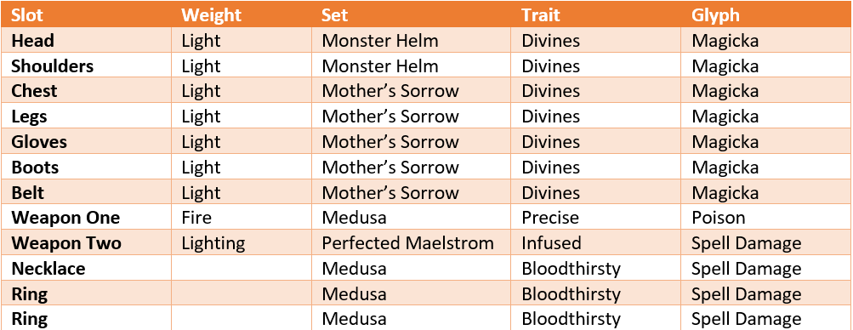The width and height of the screenshot is (853, 330).
Task: Select the Weapon One row label
Action: [65, 218]
